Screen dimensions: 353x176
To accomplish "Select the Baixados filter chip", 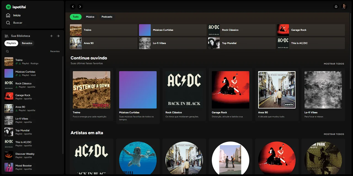I will tap(27, 43).
